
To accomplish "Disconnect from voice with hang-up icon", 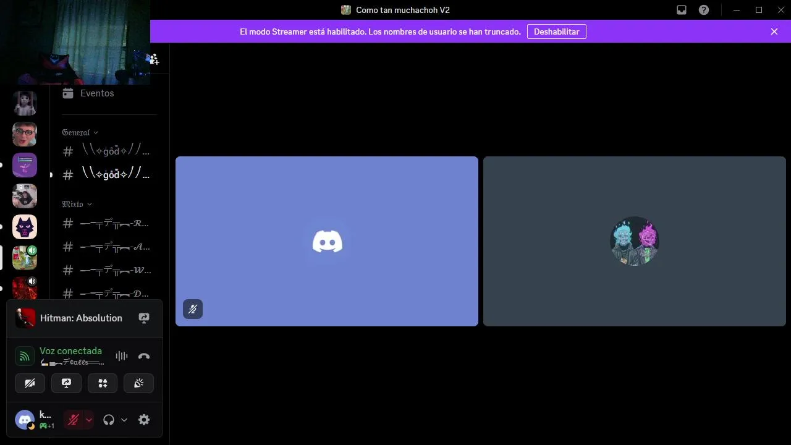I will 144,356.
